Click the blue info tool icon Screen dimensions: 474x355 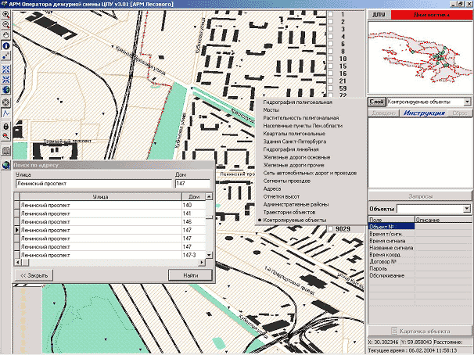click(6, 46)
